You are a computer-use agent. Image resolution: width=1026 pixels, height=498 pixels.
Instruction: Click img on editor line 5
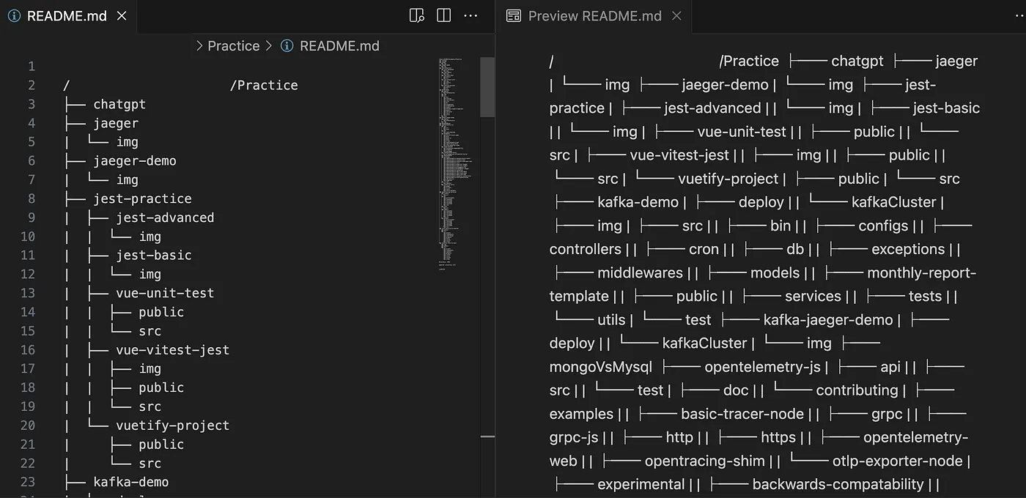127,142
